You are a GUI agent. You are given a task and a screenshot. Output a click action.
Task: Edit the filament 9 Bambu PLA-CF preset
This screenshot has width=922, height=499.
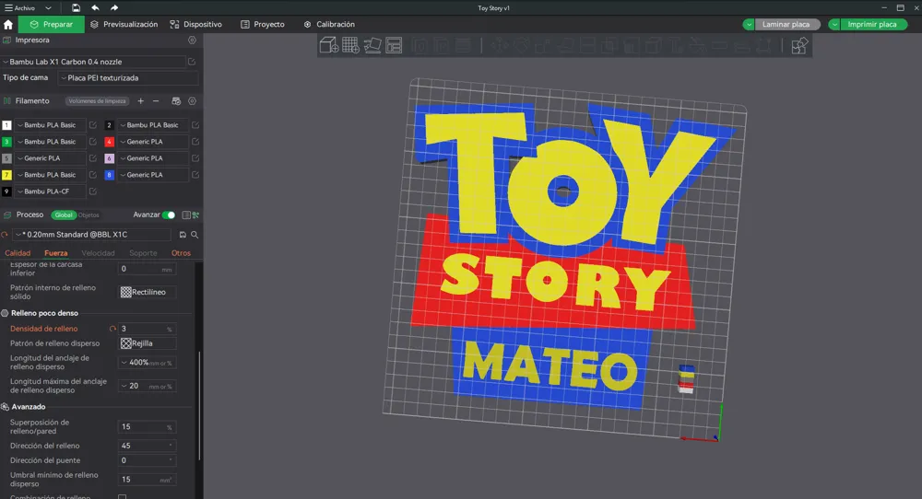click(93, 191)
